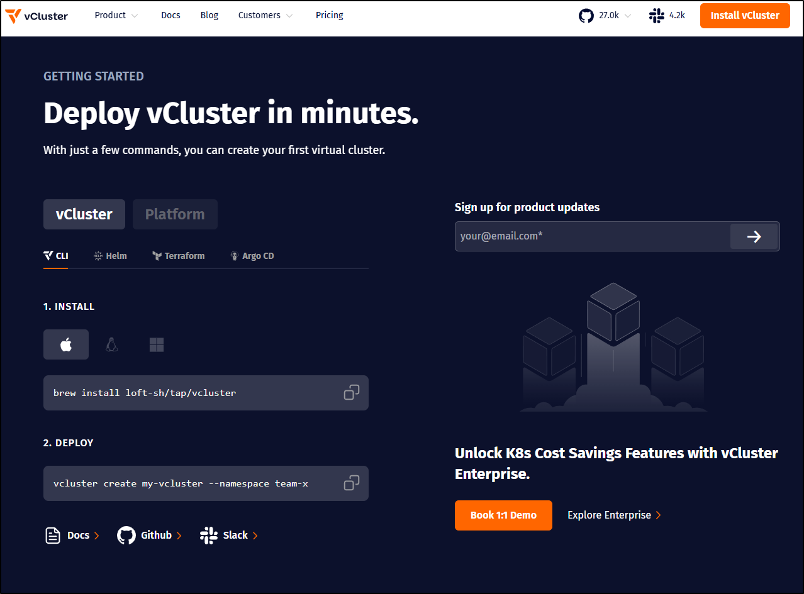Click the GETTING STARTED label

point(94,76)
